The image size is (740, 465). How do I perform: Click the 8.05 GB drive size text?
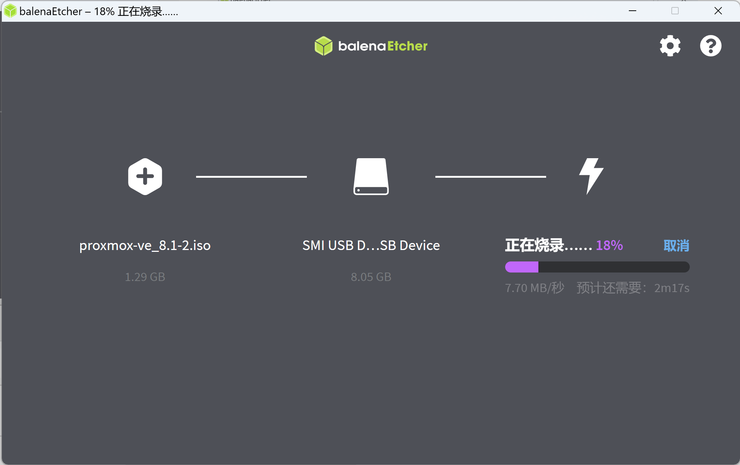click(x=371, y=277)
